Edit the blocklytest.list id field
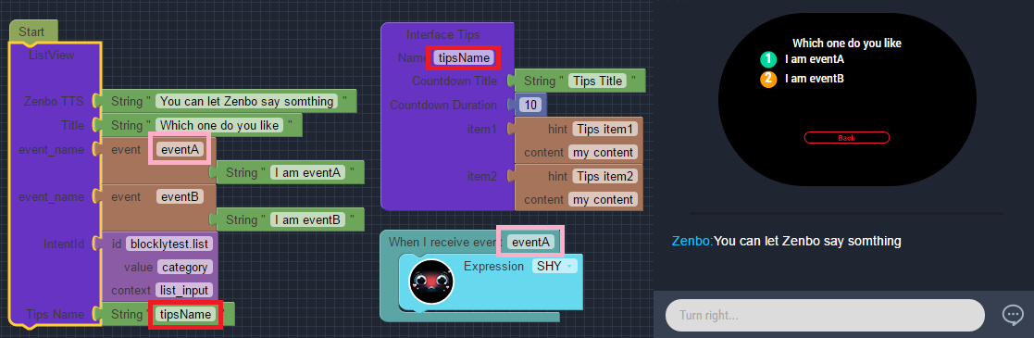This screenshot has width=1034, height=338. click(x=169, y=244)
